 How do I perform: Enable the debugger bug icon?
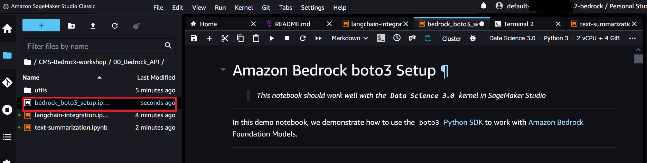pos(473,38)
